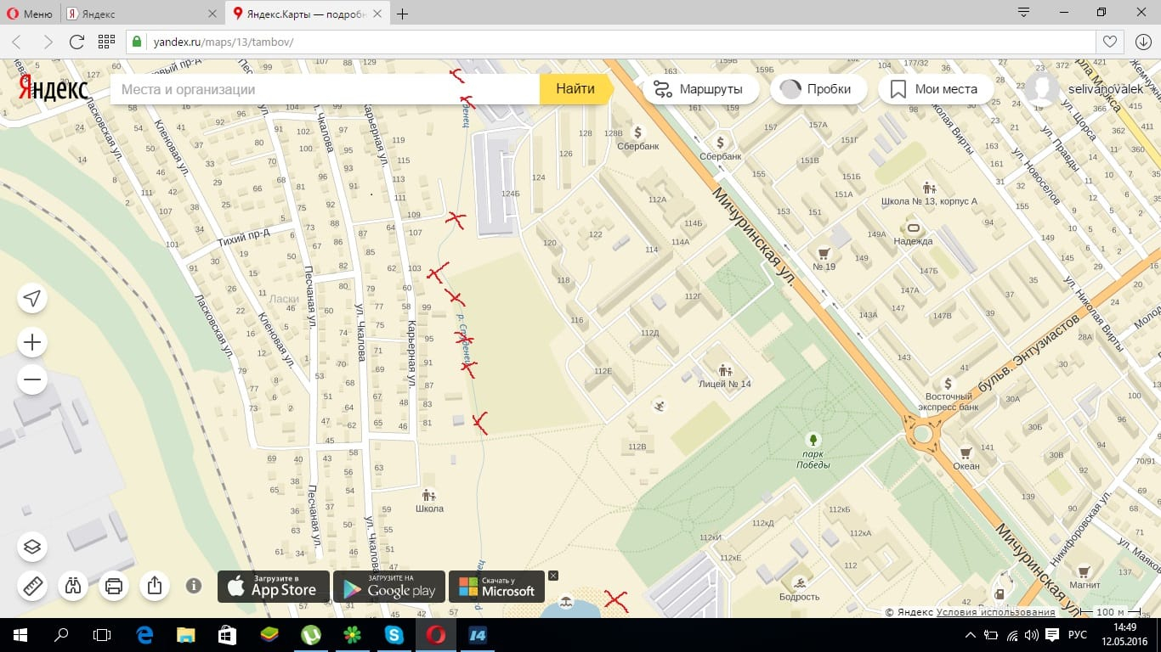Click the selivanovalek user avatar
The height and width of the screenshot is (652, 1161).
tap(1041, 89)
